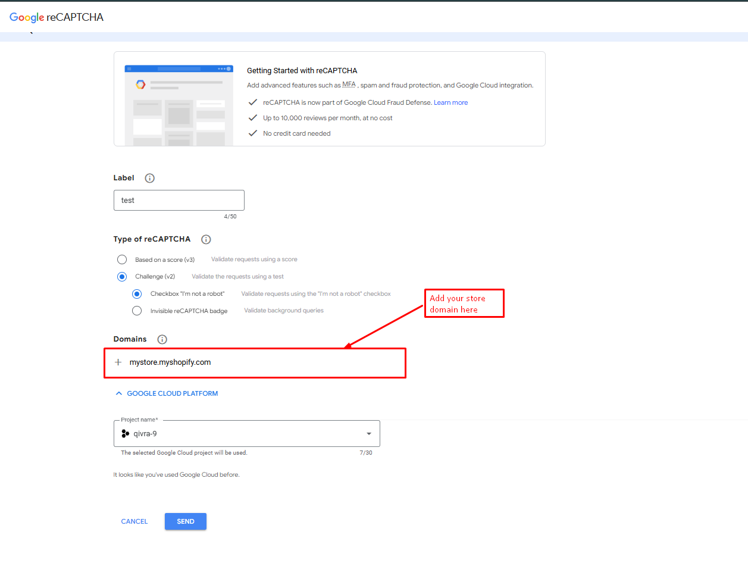Click the qivra-9 project icon
The height and width of the screenshot is (563, 748).
click(126, 434)
